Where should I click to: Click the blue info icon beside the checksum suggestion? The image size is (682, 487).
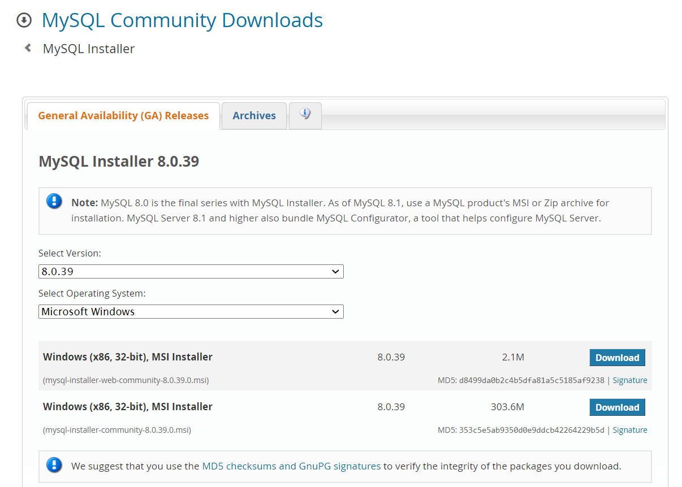click(x=54, y=466)
